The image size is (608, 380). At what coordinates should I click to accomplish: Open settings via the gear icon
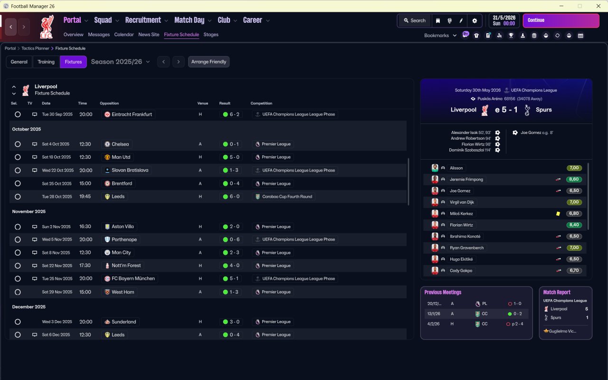(x=475, y=21)
